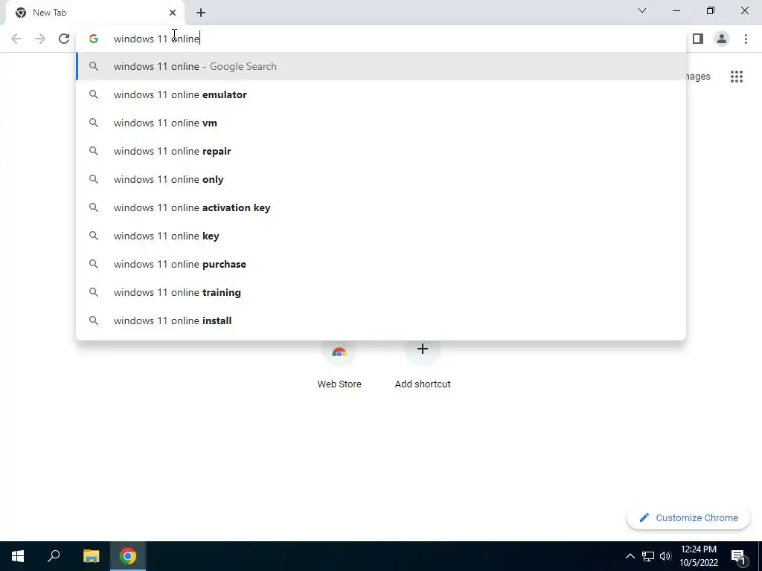Open taskbar search magnifier
The image size is (762, 571).
tap(54, 556)
